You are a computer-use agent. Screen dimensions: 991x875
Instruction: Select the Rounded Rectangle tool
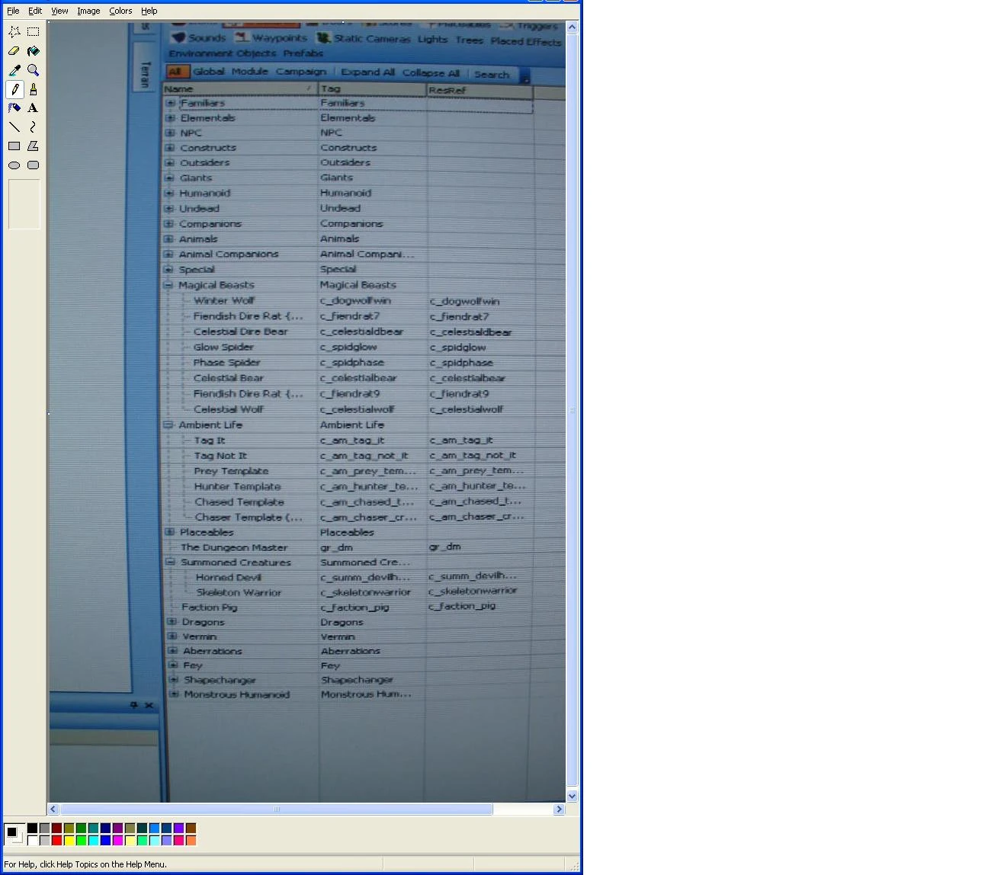coord(34,165)
